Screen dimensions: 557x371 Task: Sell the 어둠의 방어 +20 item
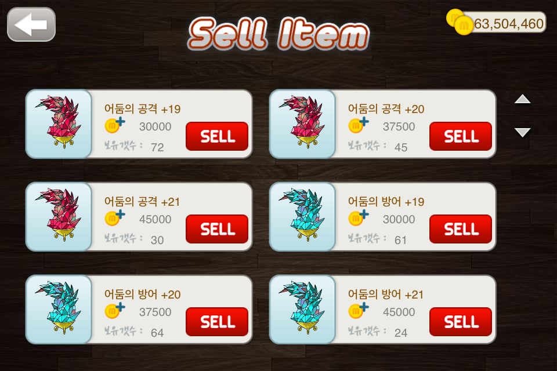(x=217, y=322)
